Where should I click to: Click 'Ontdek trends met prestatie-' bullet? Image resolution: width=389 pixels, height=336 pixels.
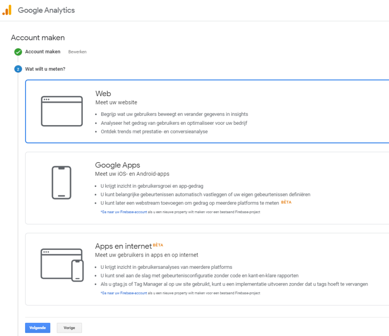click(x=154, y=131)
